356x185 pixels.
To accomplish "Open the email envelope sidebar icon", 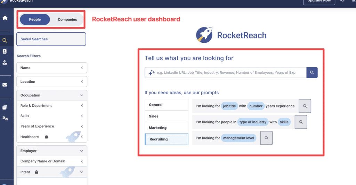I will click(x=5, y=85).
